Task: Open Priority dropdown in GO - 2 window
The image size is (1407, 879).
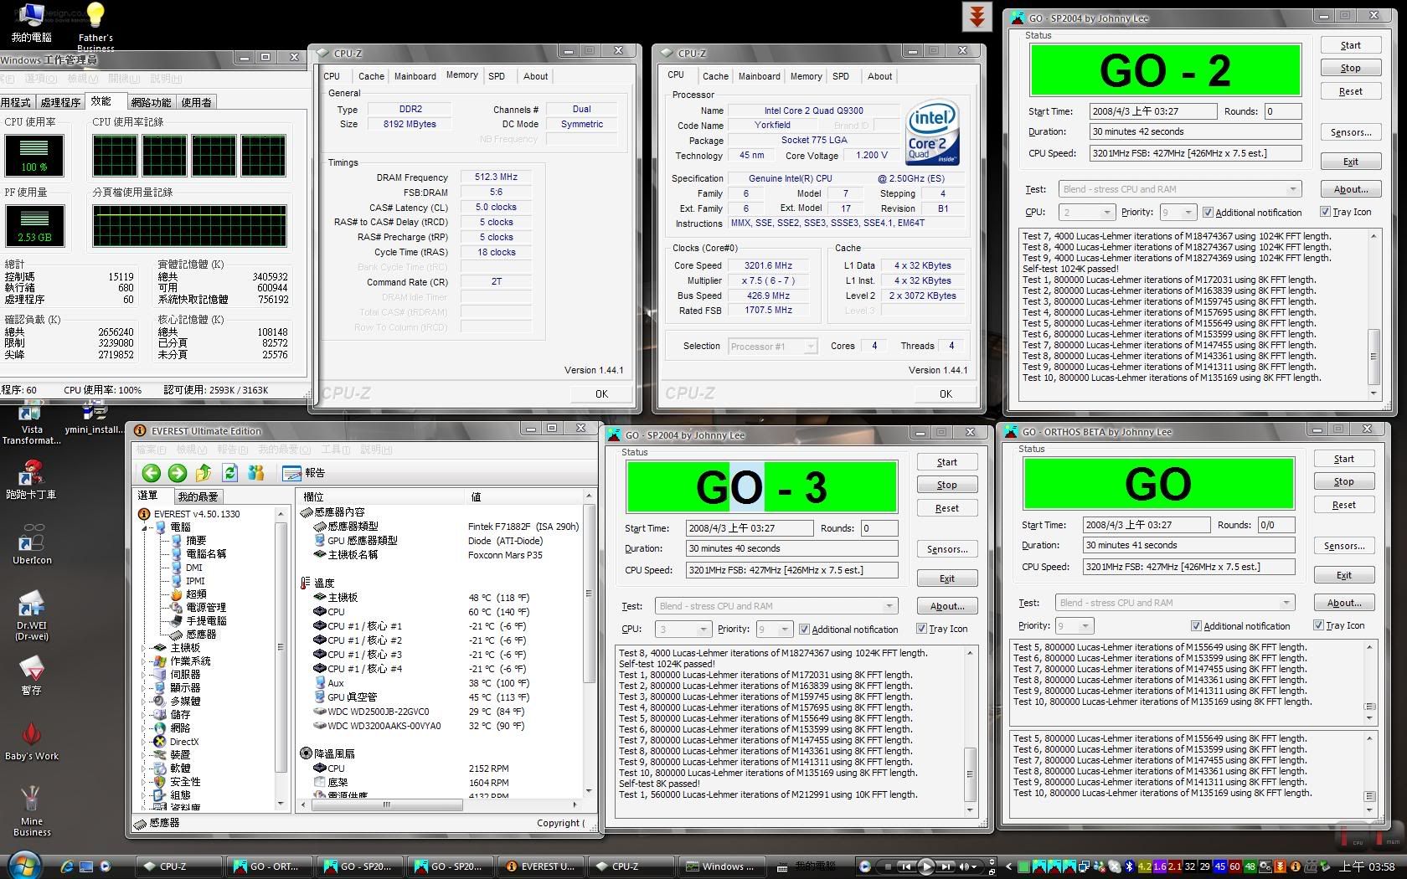Action: [x=1177, y=212]
